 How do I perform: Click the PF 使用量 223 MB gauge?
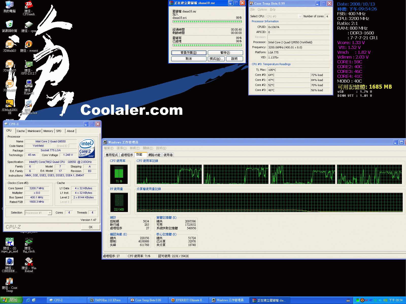(x=119, y=202)
